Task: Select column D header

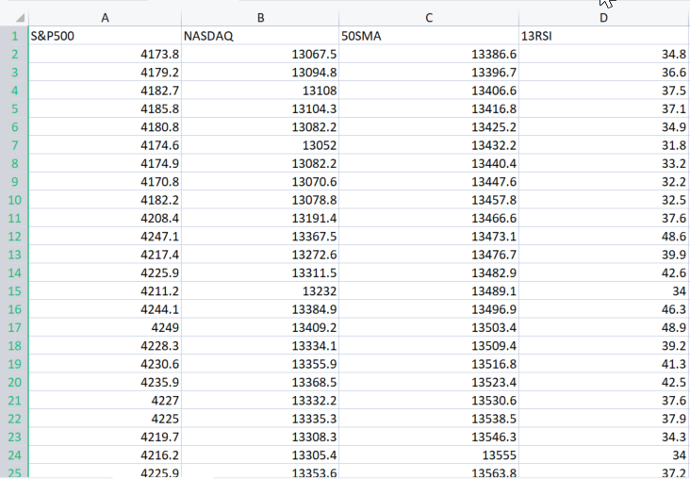Action: (604, 18)
